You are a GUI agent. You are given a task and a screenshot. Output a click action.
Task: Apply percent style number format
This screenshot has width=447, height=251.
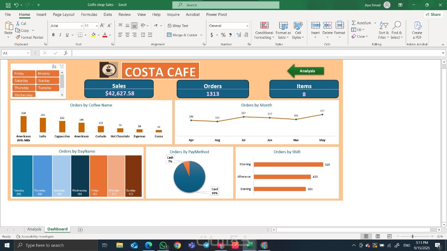pyautogui.click(x=223, y=35)
